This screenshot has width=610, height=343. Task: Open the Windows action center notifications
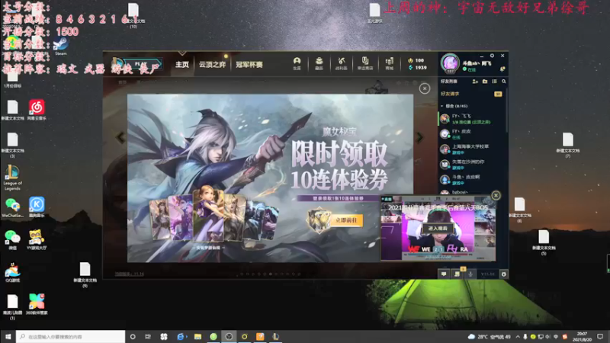(600, 336)
